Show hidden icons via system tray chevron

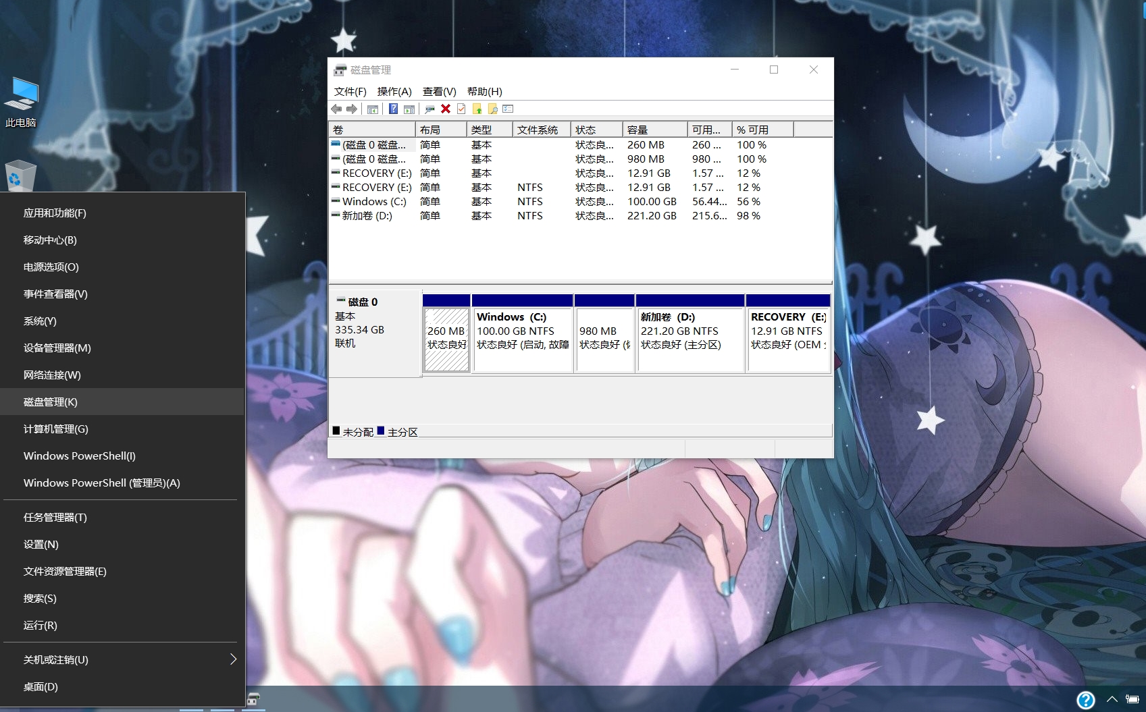pyautogui.click(x=1112, y=699)
